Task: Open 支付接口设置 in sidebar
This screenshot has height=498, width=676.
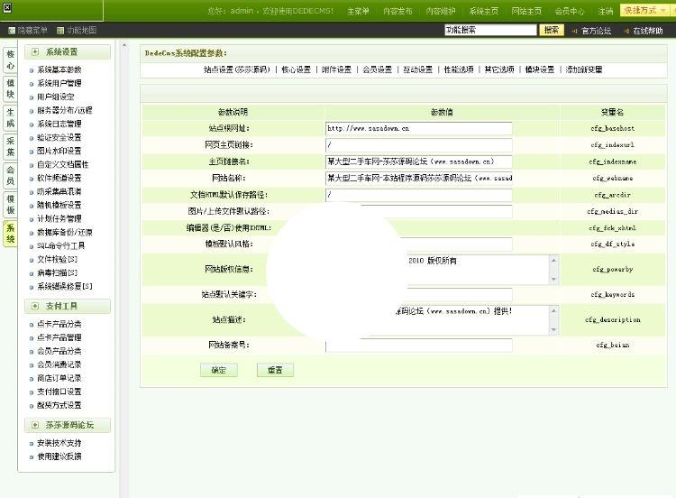Action: click(x=59, y=392)
